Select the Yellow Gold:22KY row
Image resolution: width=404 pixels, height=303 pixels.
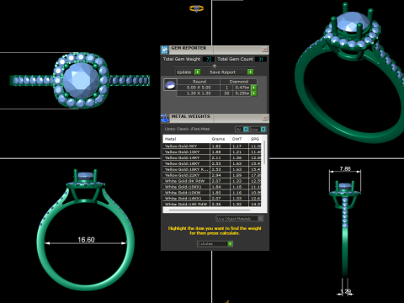pos(212,175)
